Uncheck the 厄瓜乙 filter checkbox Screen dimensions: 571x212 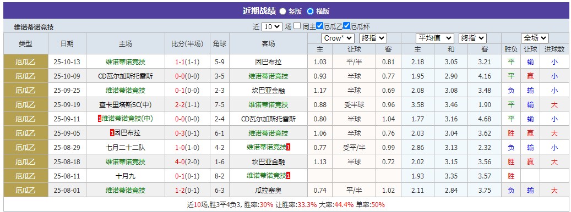pos(320,26)
